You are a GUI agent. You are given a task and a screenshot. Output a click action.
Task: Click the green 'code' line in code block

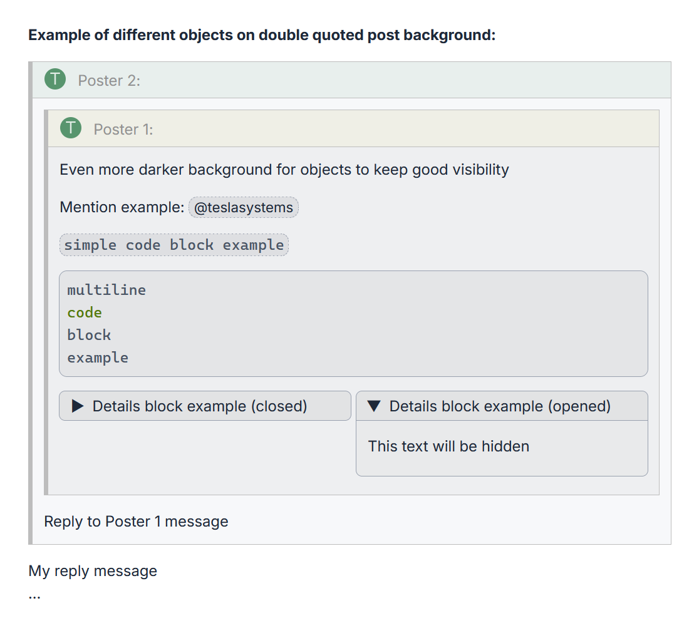pyautogui.click(x=85, y=312)
